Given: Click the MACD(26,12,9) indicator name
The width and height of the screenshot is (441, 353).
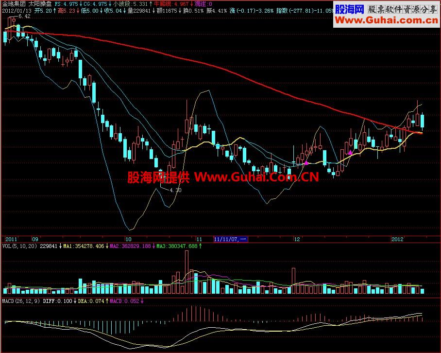Looking at the screenshot, I should tap(21, 301).
